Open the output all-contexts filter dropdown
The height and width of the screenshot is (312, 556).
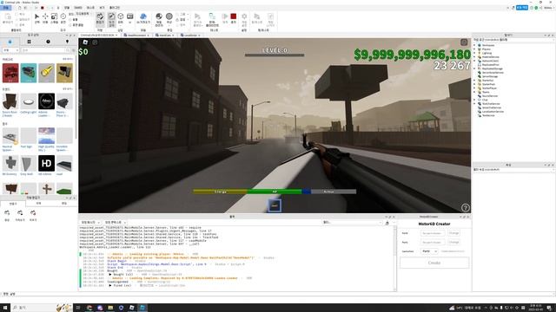click(x=116, y=223)
